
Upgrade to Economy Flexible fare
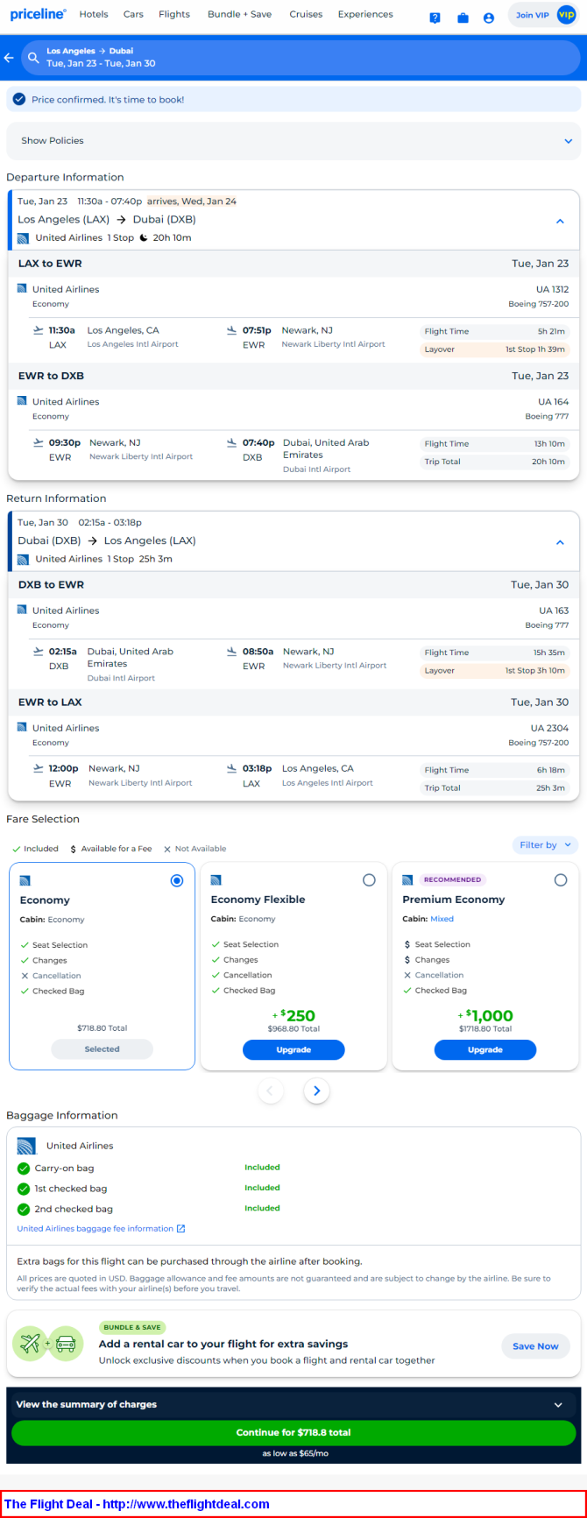tap(293, 1050)
